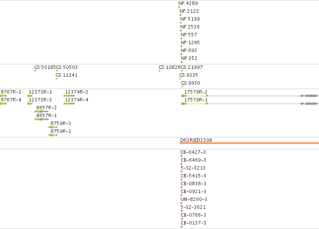Click the gene glyph under 8759R-3
The image size is (319, 229).
[x=53, y=127]
